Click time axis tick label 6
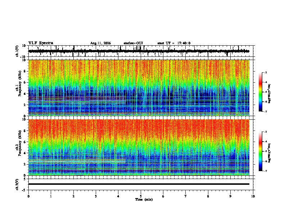The image size is (285, 220). point(163,196)
